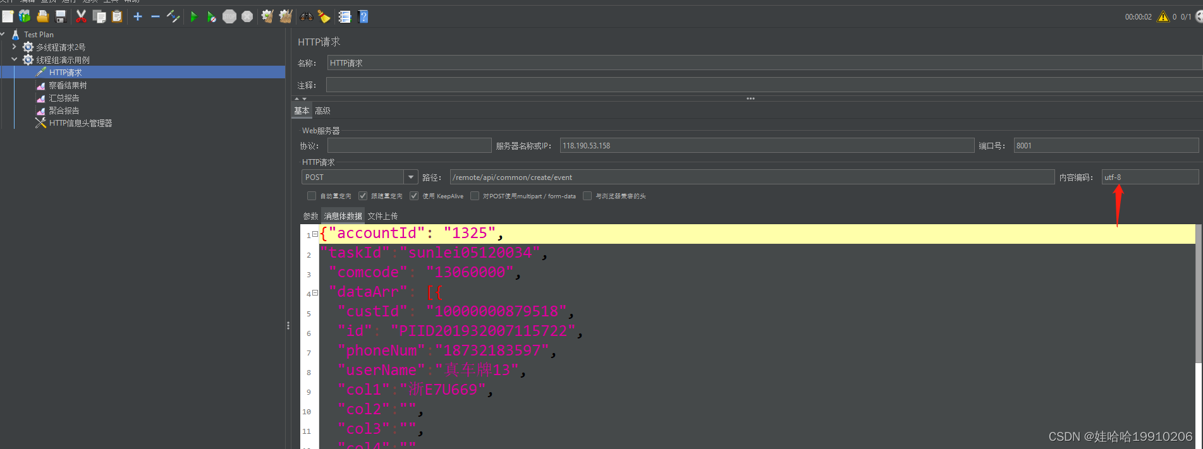
Task: Click the "phoneNum" line in body editor
Action: 446,350
